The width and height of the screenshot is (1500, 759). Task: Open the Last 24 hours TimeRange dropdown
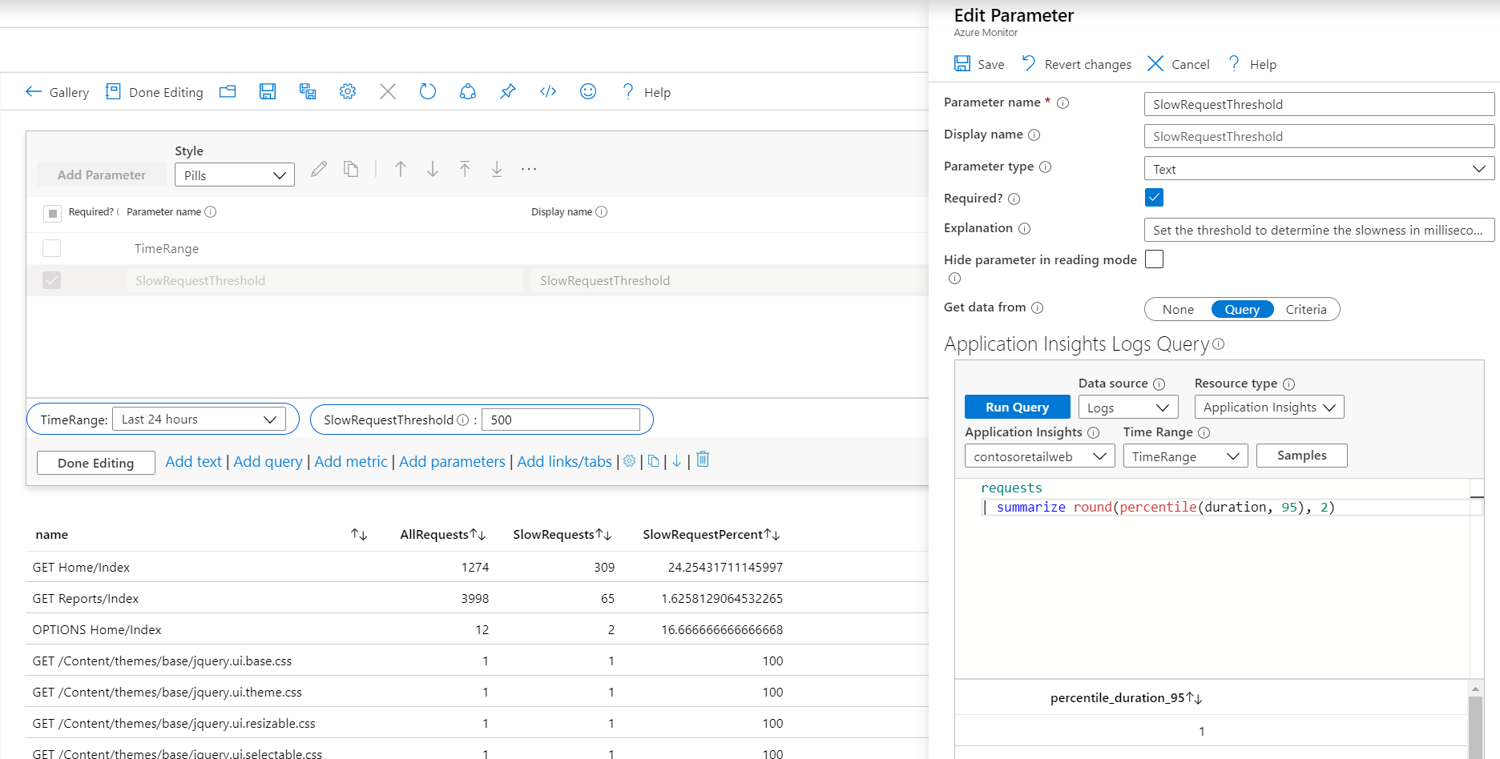199,420
